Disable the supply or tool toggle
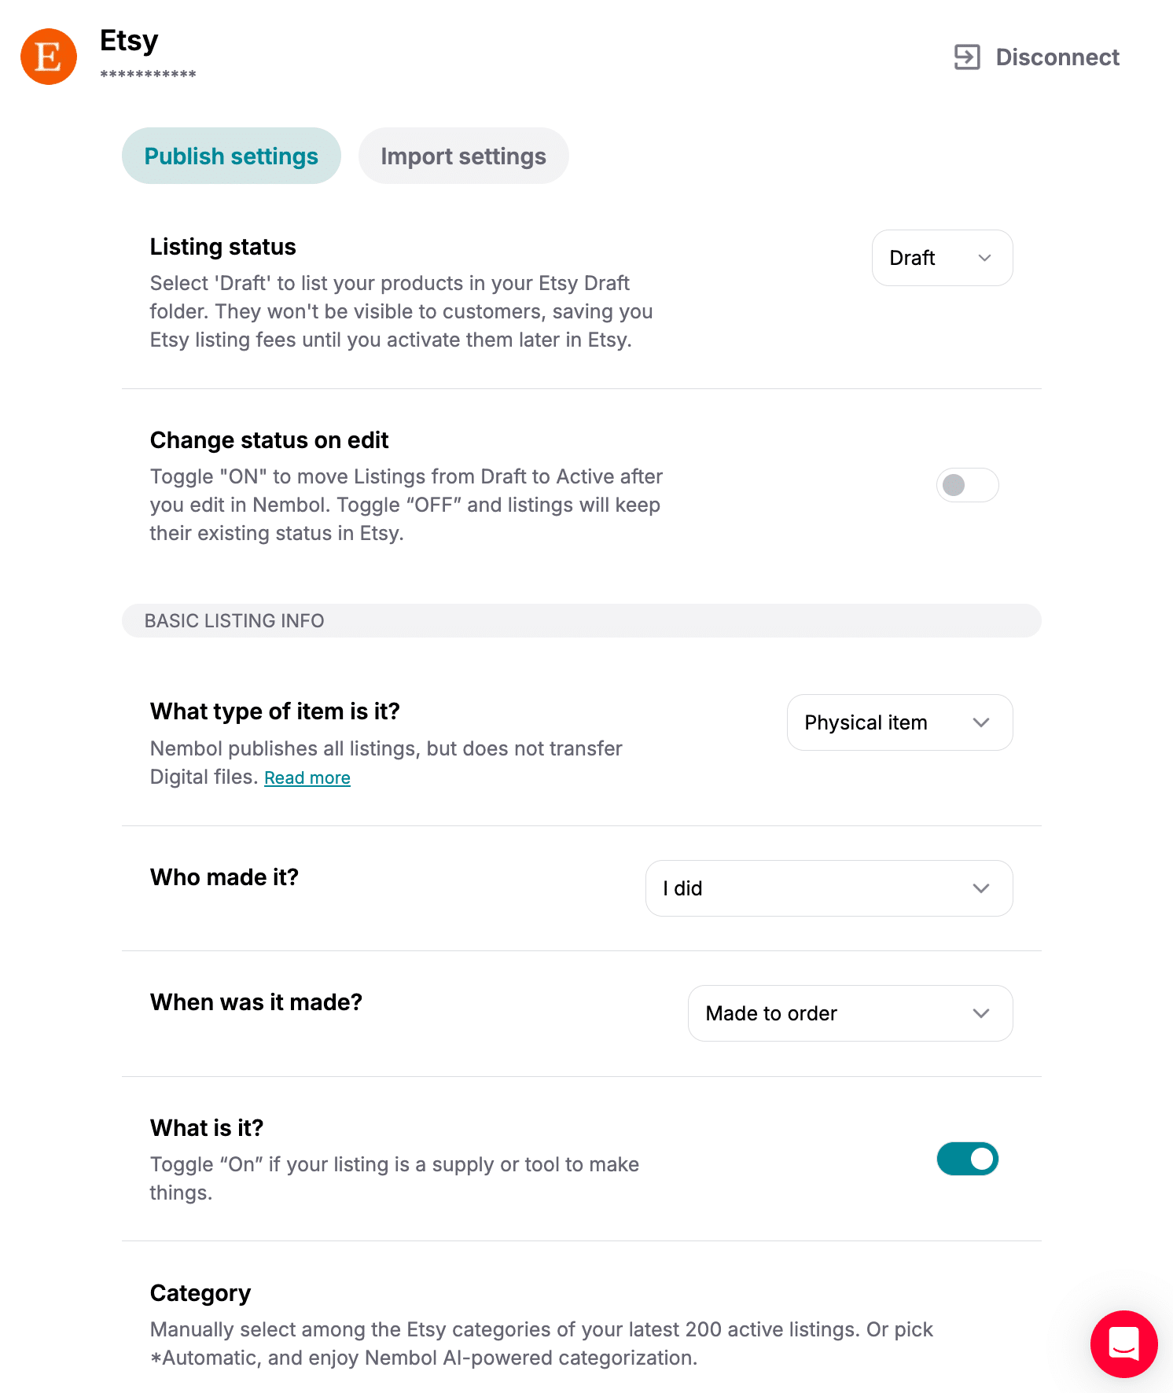 pyautogui.click(x=967, y=1159)
